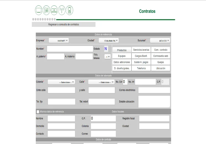Click the Saldo/H. pagos button

coord(141,62)
